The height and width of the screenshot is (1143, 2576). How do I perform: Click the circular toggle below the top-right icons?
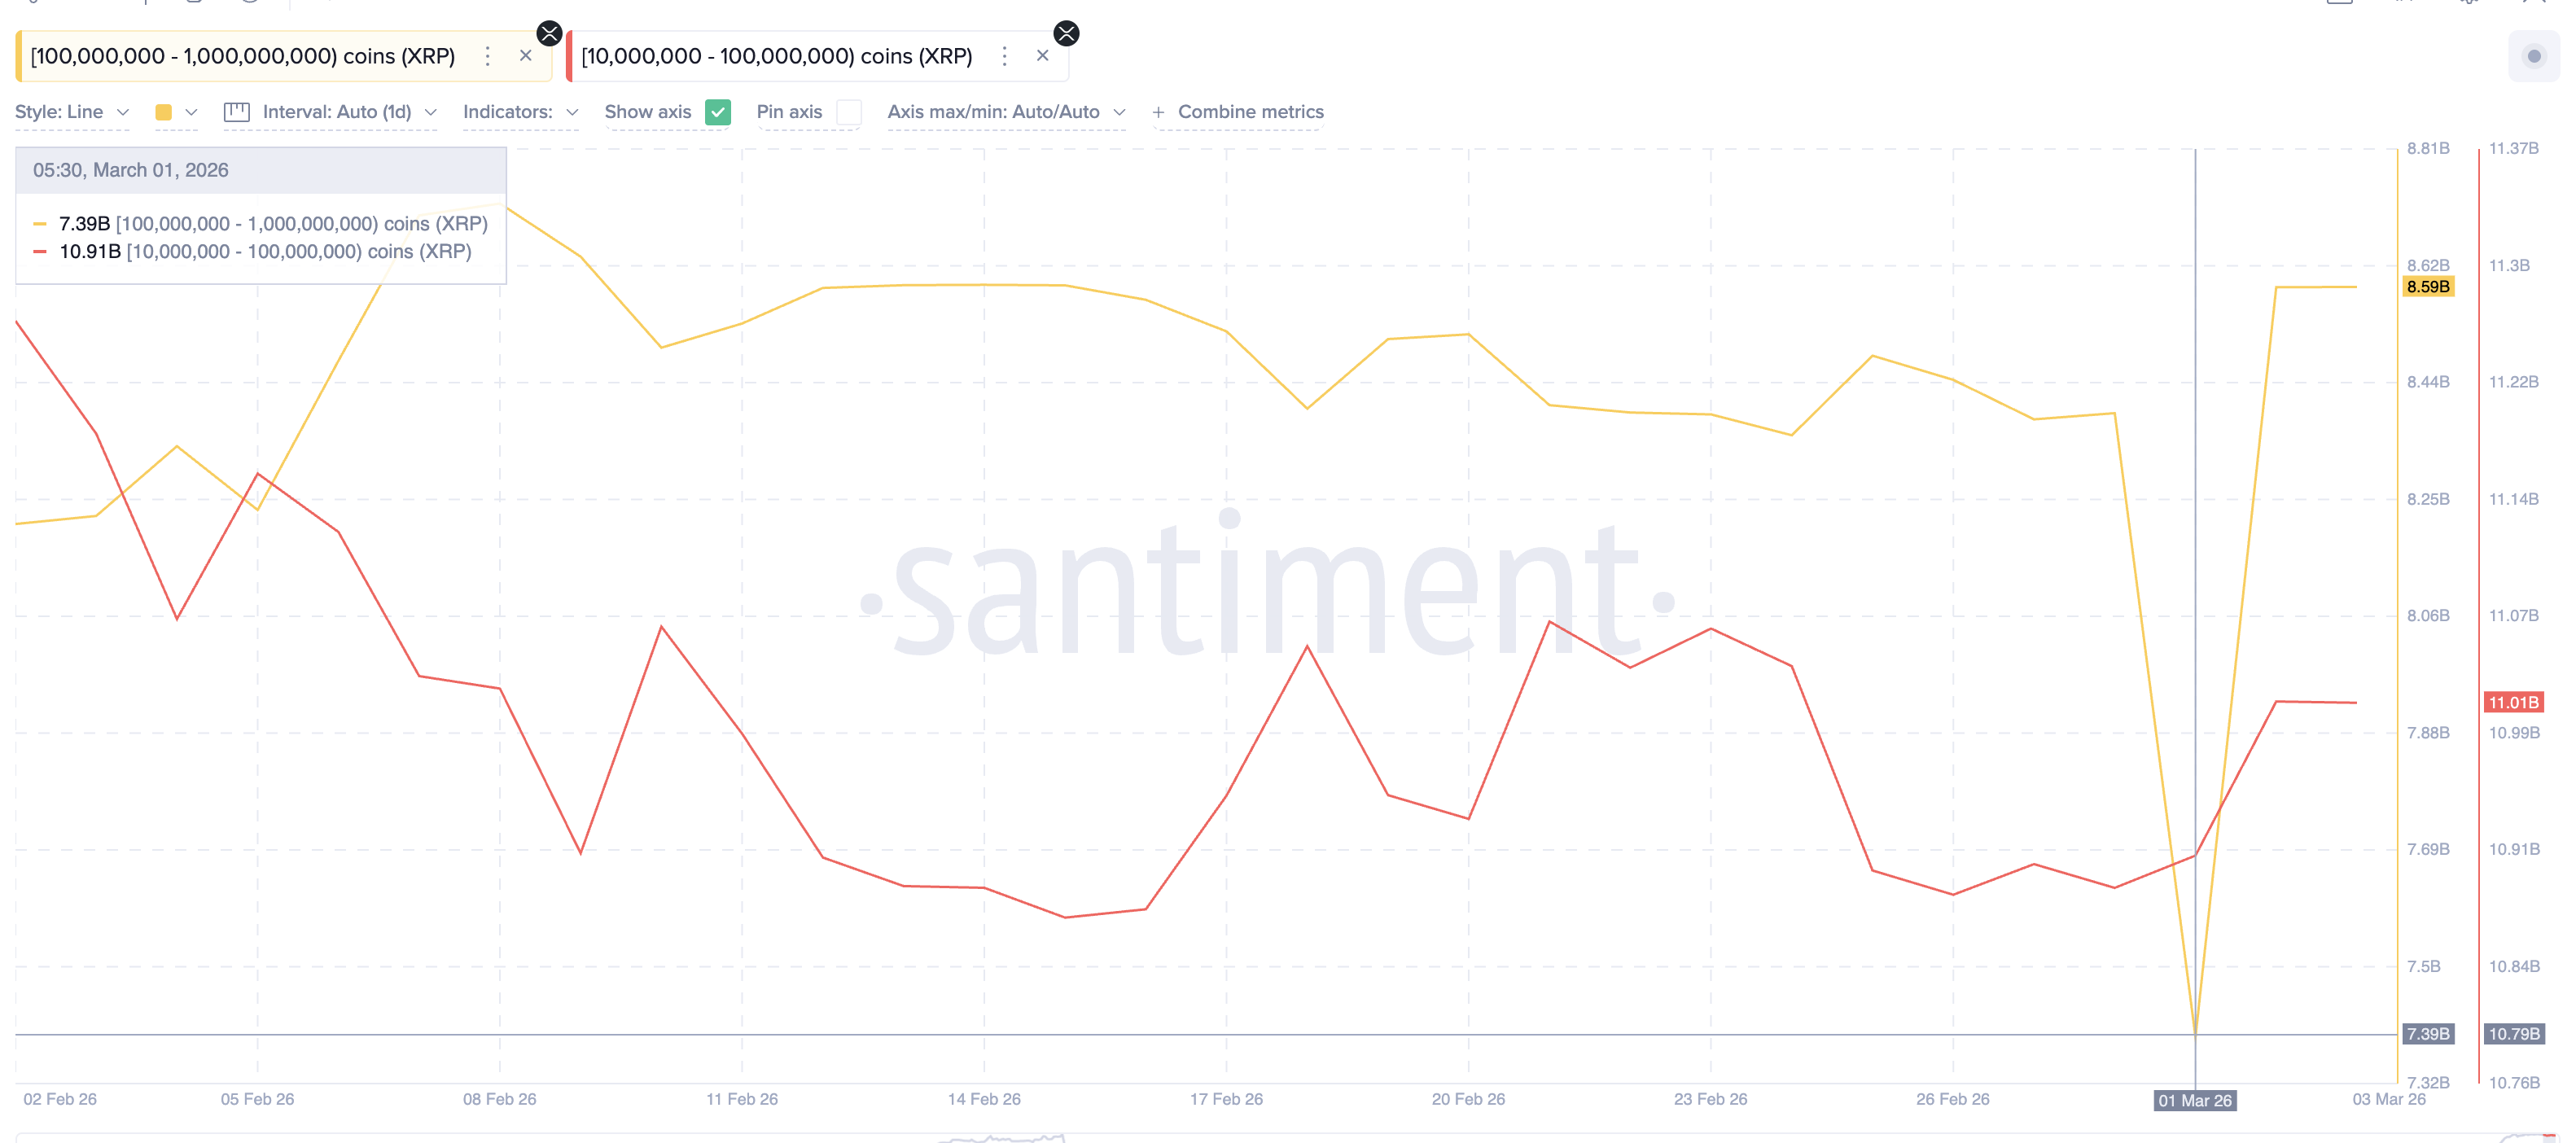click(x=2534, y=57)
